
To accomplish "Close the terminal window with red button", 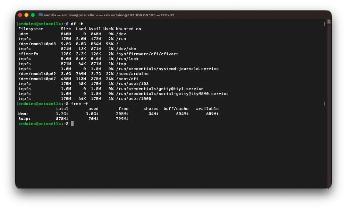I will pyautogui.click(x=20, y=15).
